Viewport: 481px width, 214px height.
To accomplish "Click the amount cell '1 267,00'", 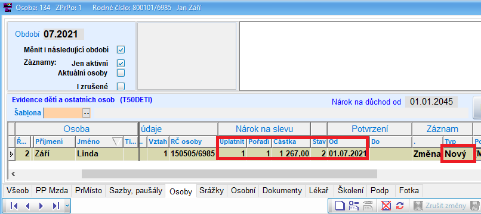I will [291, 154].
